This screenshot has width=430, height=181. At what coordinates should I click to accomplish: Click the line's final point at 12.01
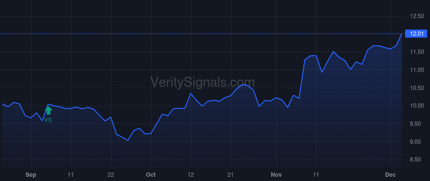[x=402, y=34]
